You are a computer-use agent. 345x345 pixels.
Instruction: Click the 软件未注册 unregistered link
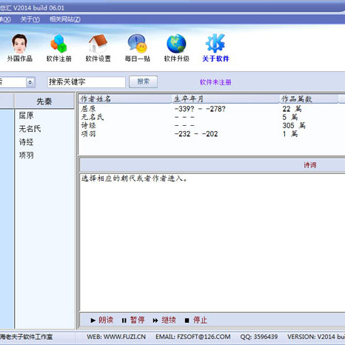click(215, 82)
